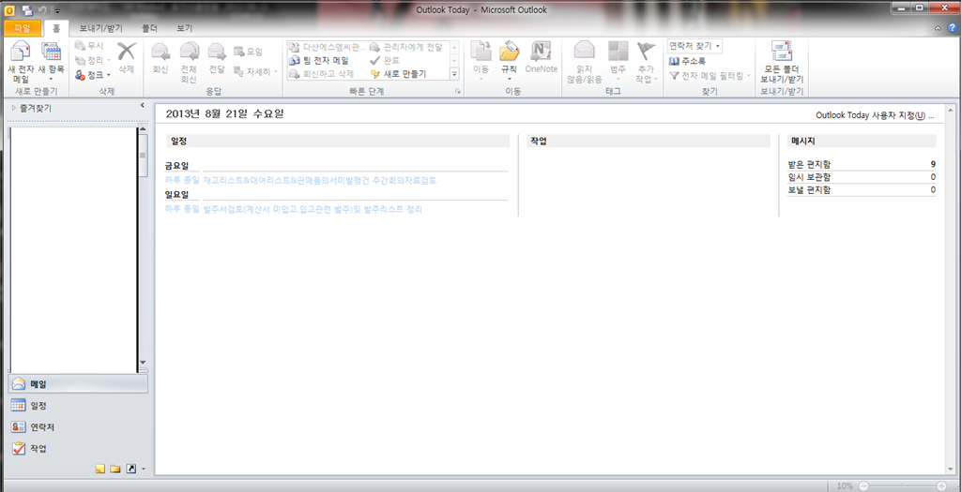Open the 보낼 편지함 outbox link
This screenshot has height=492, width=961.
810,189
